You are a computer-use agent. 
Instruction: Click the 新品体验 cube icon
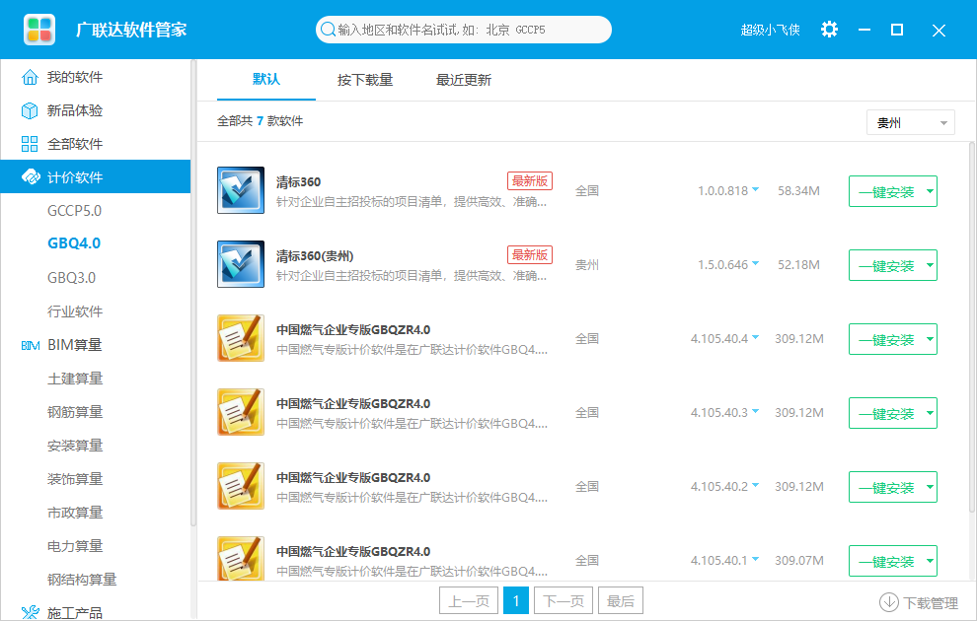click(x=30, y=110)
